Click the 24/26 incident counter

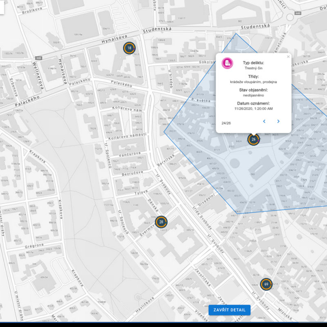pyautogui.click(x=226, y=123)
